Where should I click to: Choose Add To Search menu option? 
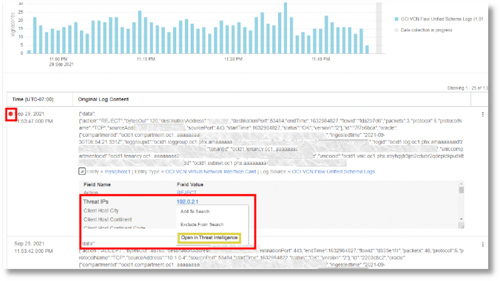(195, 211)
